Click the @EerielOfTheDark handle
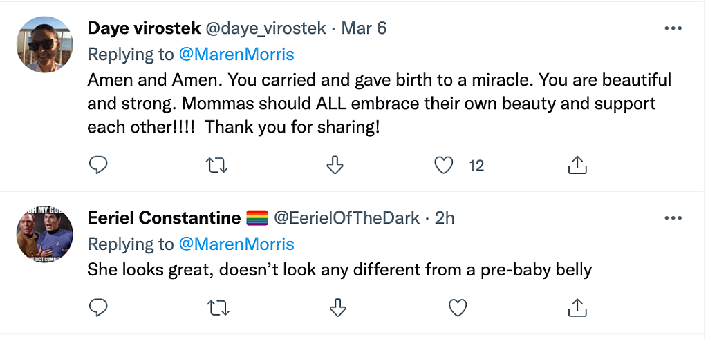Viewport: 708px width, 339px height. [347, 217]
